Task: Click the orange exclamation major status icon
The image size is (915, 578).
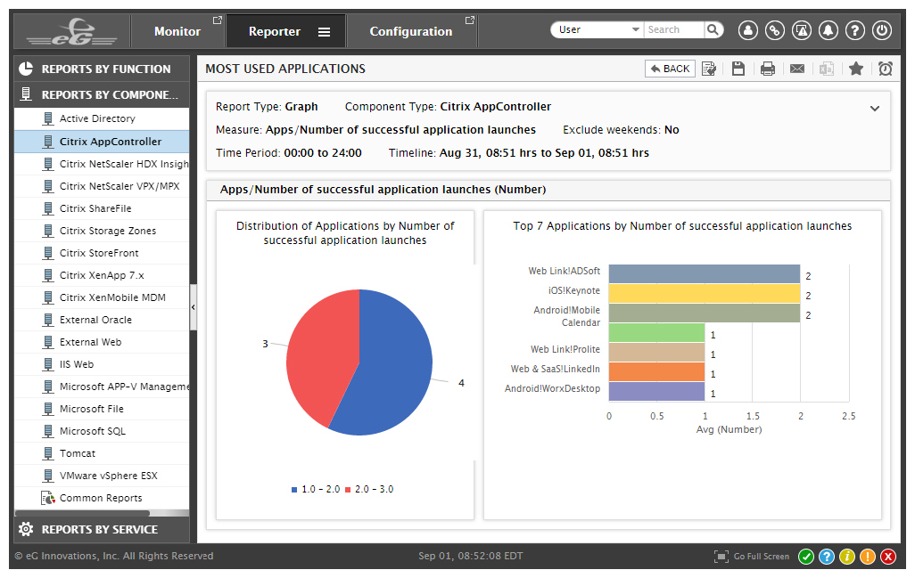Action: (x=868, y=557)
